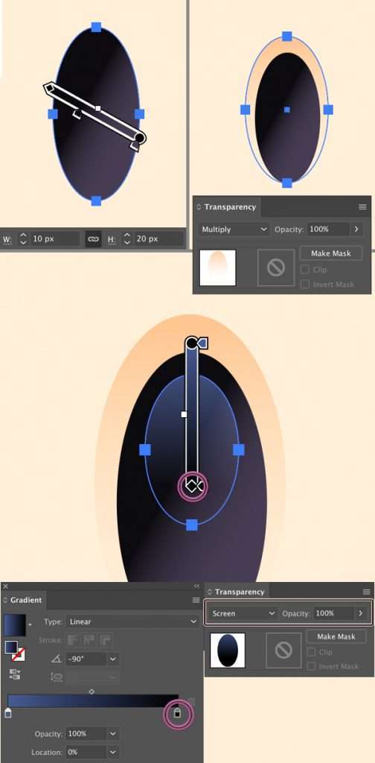Select the Transparency tab above the Multiply dropdown
The height and width of the screenshot is (763, 375).
coord(226,207)
